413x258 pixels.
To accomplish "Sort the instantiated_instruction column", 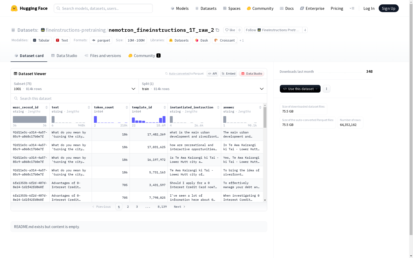I will pyautogui.click(x=218, y=107).
